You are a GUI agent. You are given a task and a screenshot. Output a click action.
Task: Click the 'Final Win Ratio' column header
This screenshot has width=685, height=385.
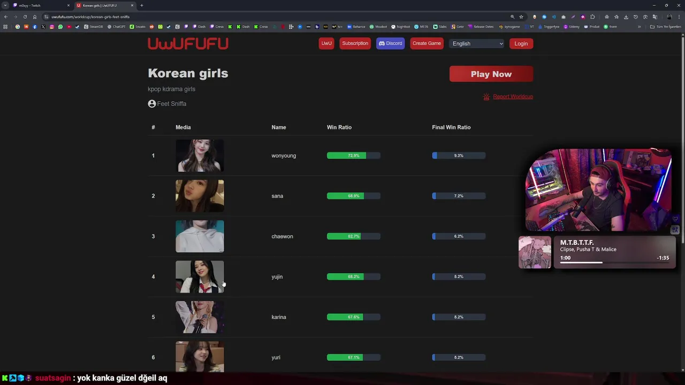click(451, 127)
